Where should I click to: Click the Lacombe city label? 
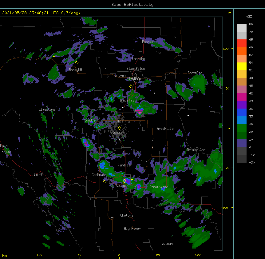pos(138,59)
